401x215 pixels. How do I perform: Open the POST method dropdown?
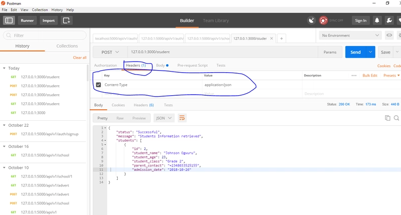110,52
